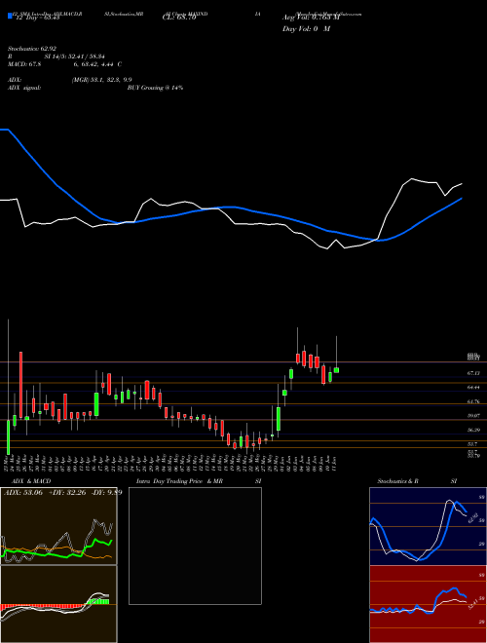The height and width of the screenshot is (643, 487).
Task: Click the 59.07 price axis label
Action: tap(473, 415)
